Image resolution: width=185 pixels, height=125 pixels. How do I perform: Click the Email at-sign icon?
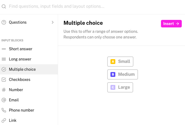(x=4, y=100)
